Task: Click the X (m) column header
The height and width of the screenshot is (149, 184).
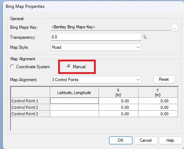Action: [x=118, y=92]
